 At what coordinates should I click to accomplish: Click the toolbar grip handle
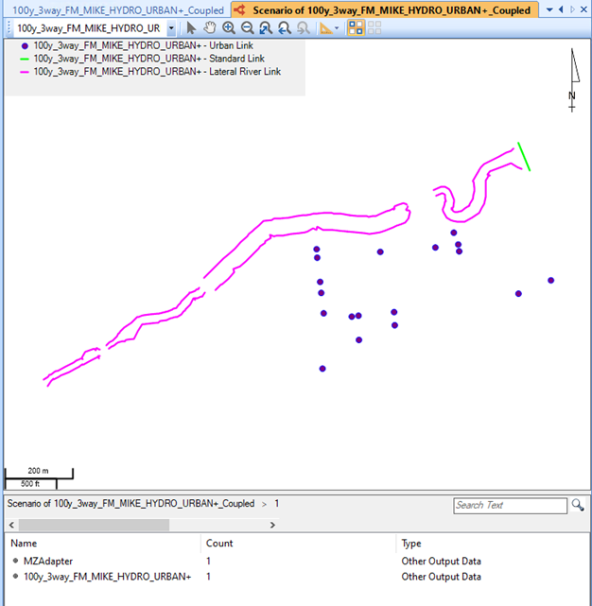click(9, 28)
